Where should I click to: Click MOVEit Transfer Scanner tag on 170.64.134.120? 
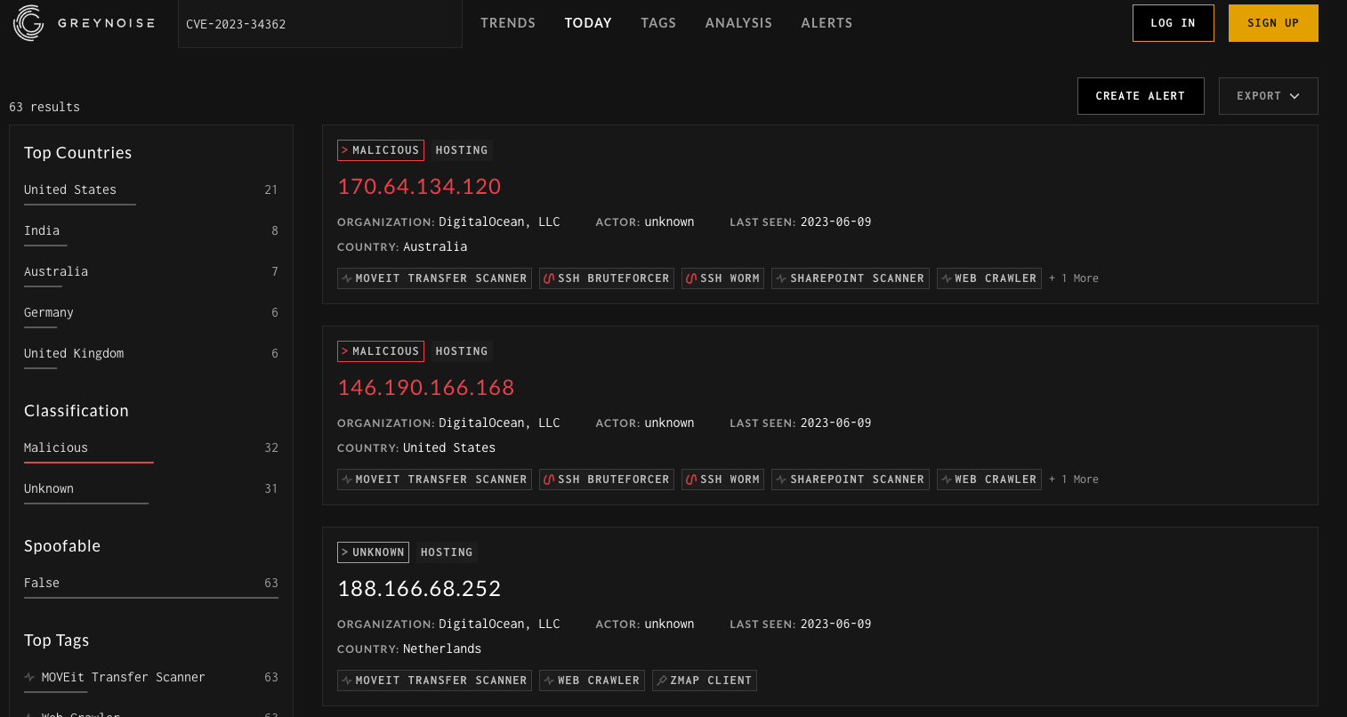(x=434, y=278)
